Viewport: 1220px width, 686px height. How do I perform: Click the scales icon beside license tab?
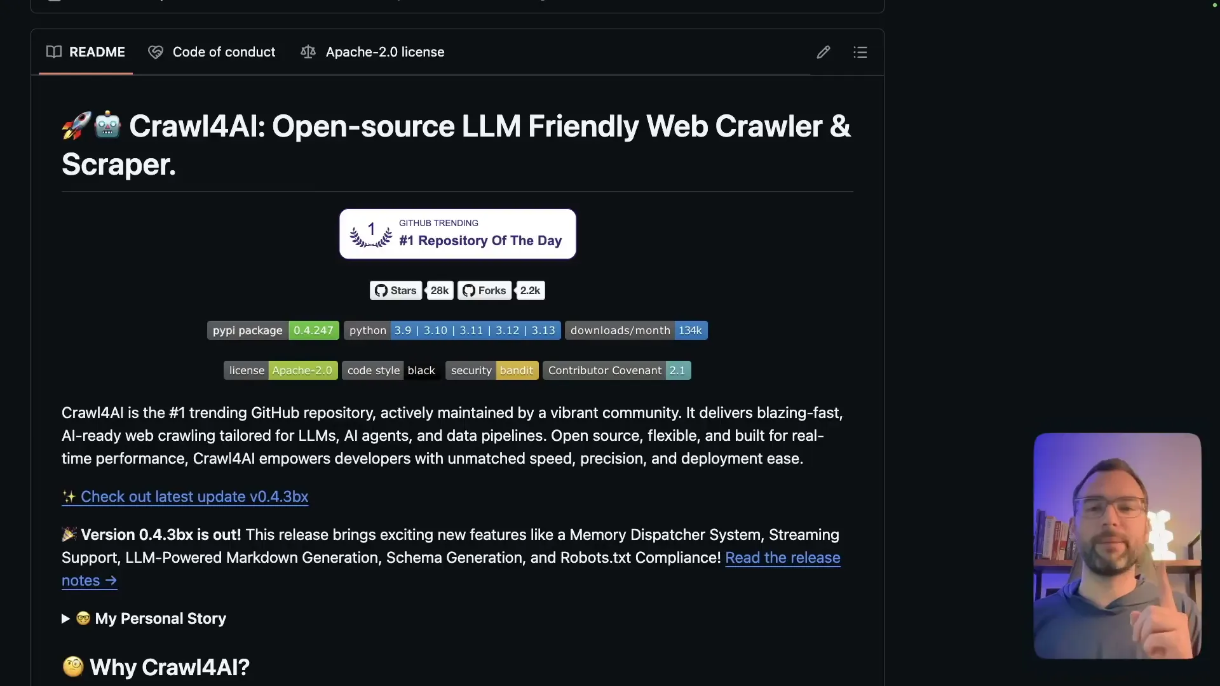coord(308,52)
